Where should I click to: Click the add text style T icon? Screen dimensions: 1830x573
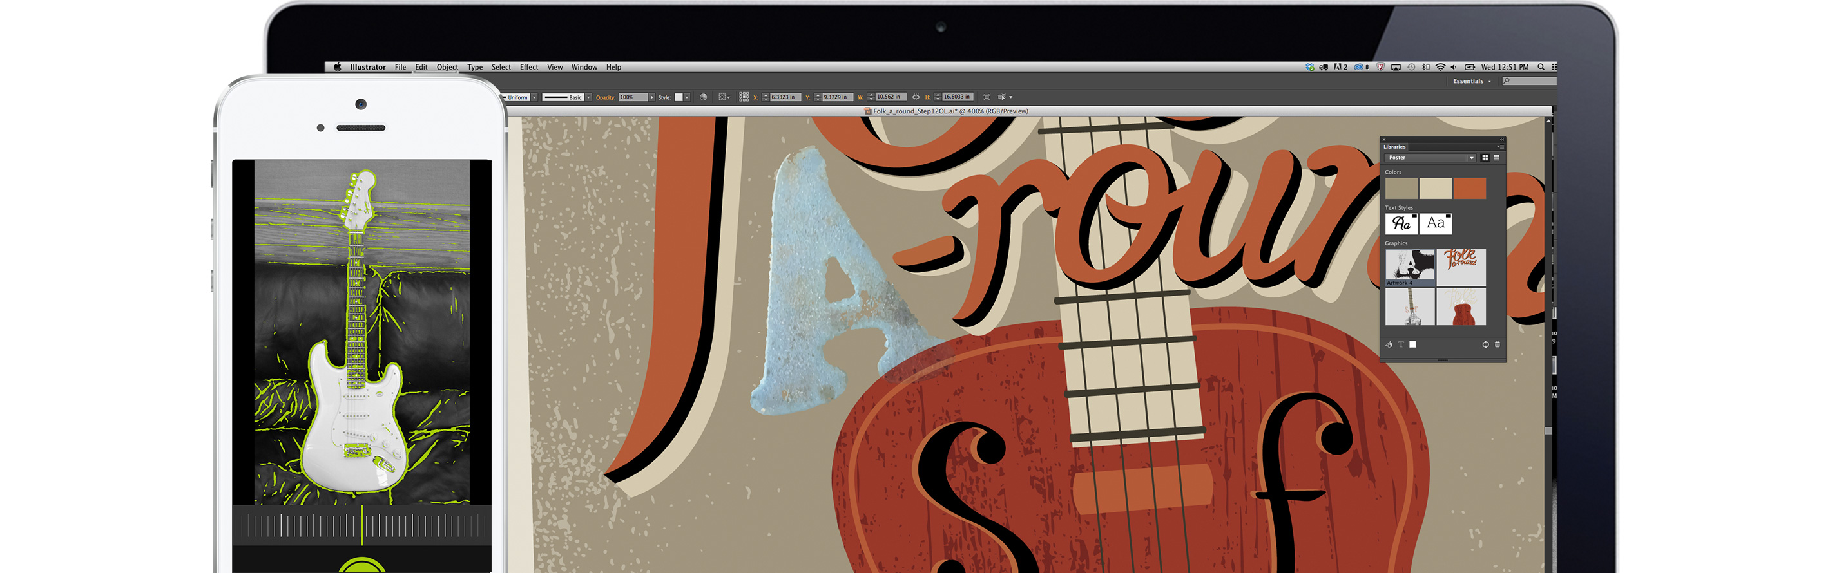point(1401,344)
